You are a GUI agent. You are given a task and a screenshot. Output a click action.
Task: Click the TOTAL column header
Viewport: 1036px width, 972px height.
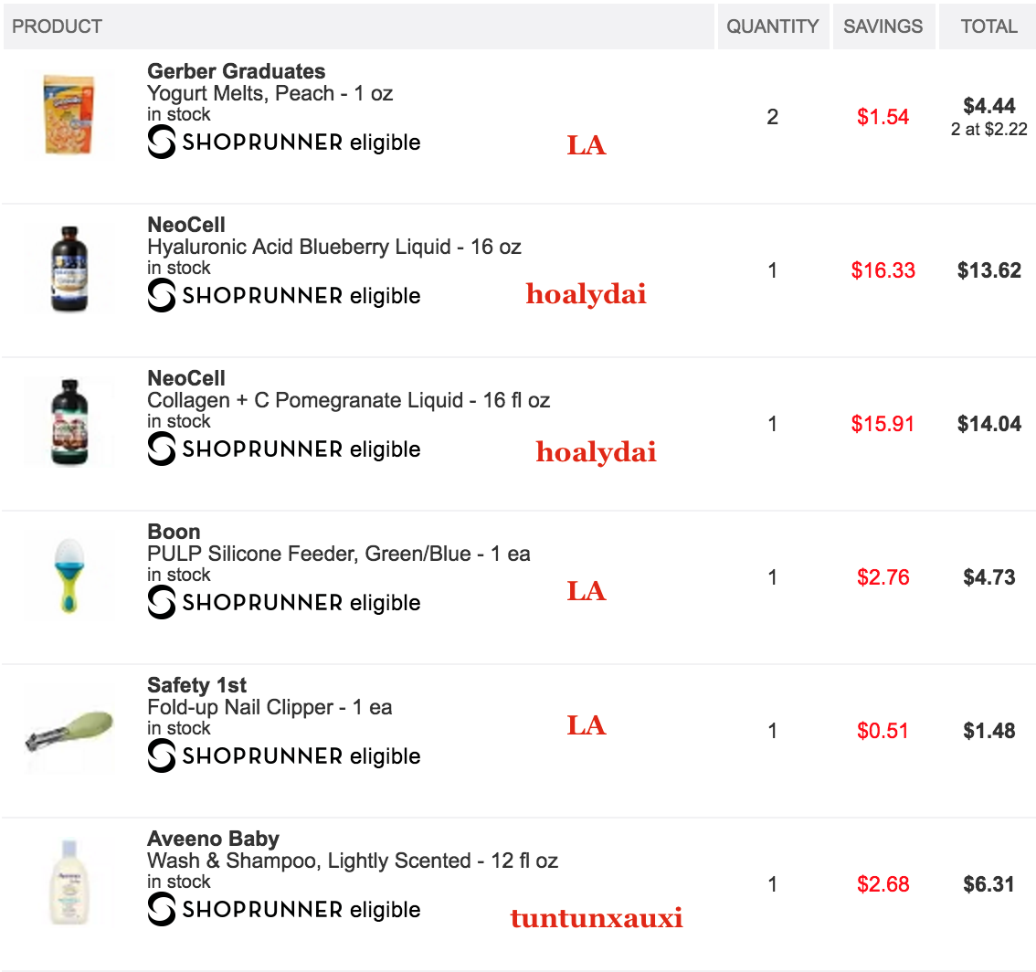coord(988,26)
